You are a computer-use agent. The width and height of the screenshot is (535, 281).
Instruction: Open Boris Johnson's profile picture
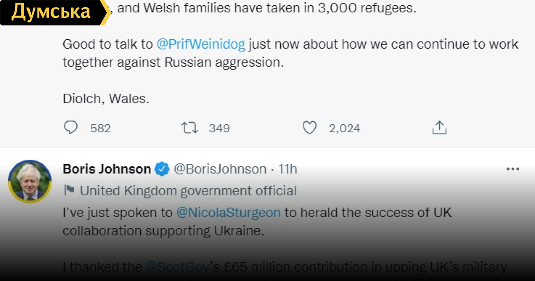coord(30,182)
